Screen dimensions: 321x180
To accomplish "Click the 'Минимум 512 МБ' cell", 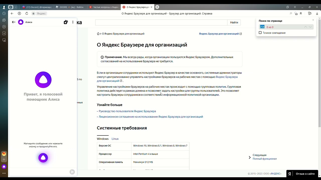I will pos(160,162).
